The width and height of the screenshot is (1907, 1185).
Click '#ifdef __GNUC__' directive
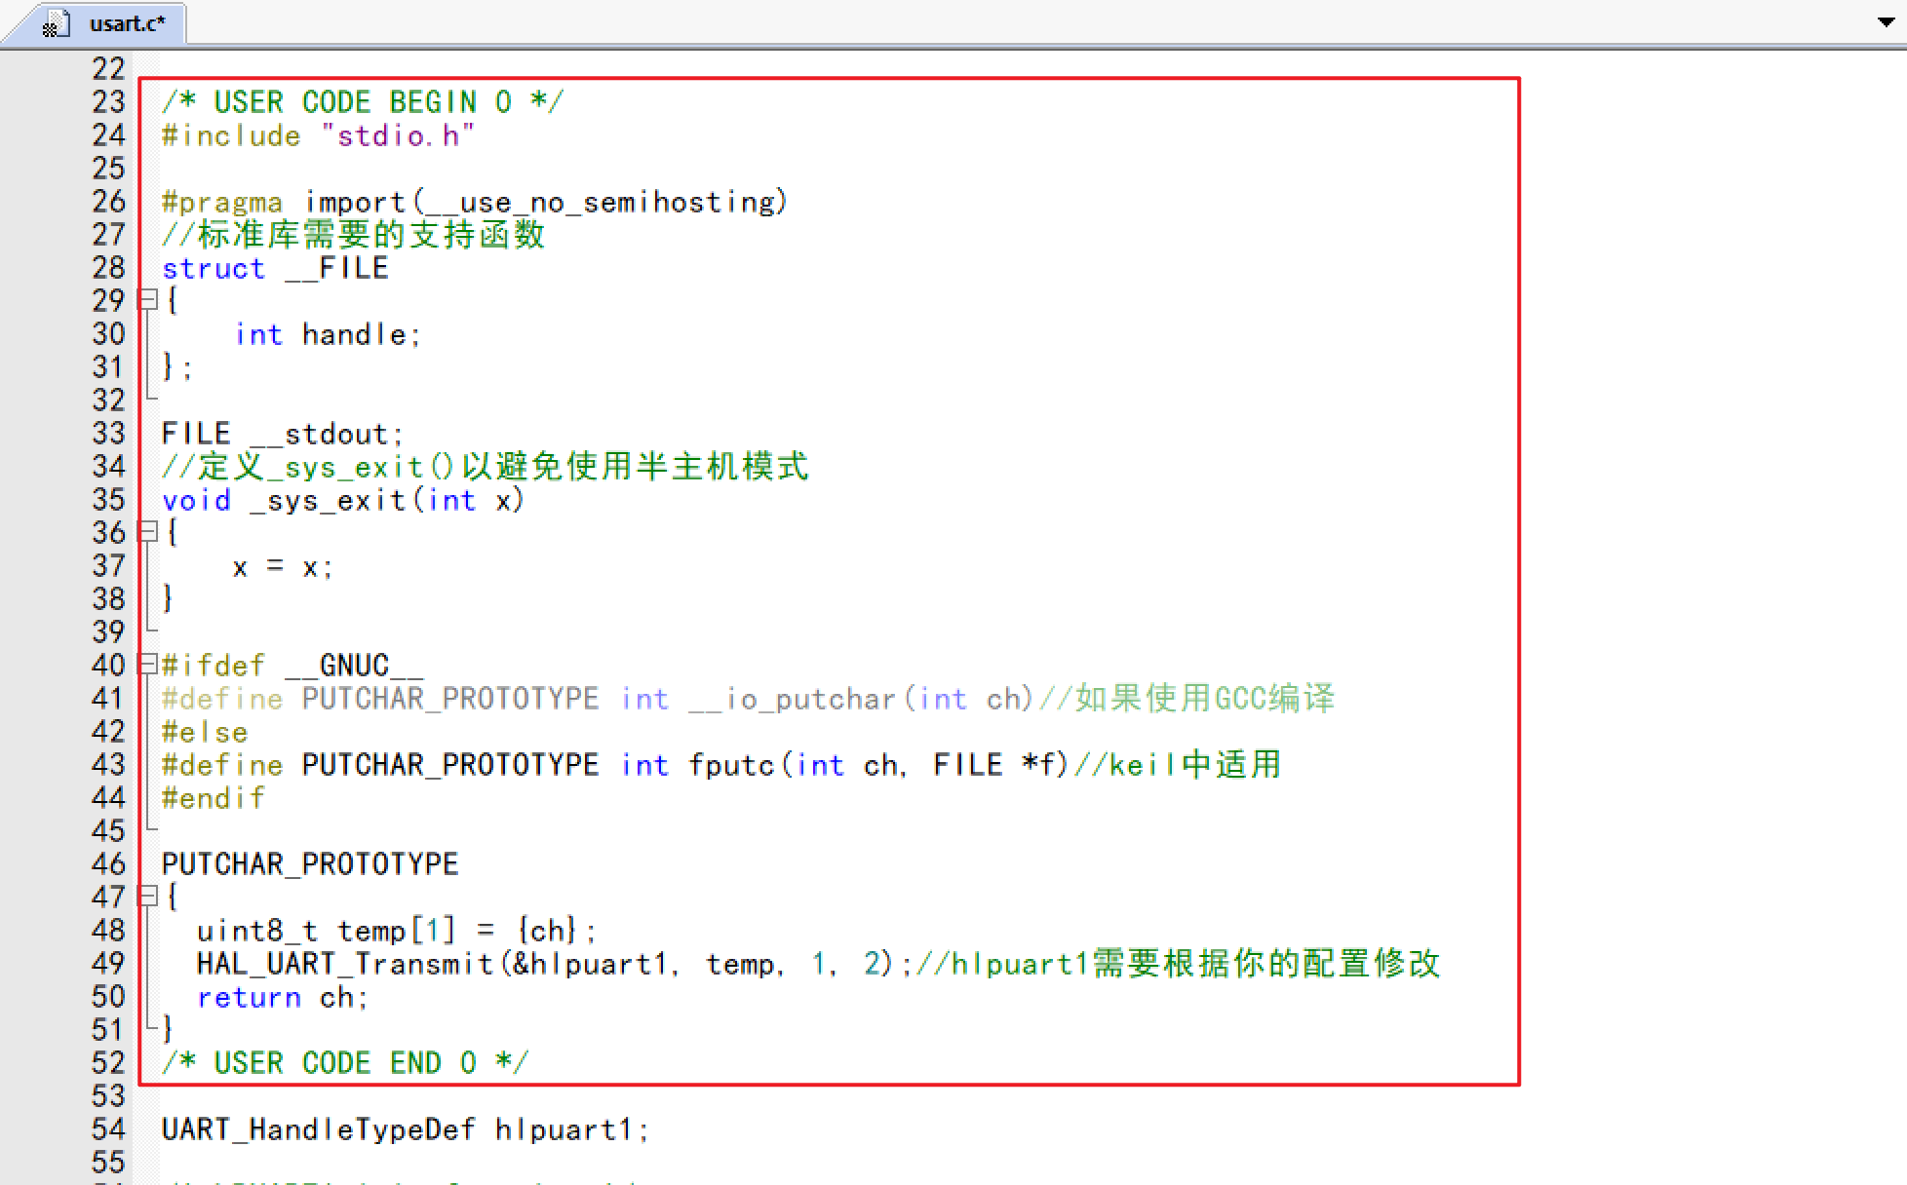pos(292,666)
